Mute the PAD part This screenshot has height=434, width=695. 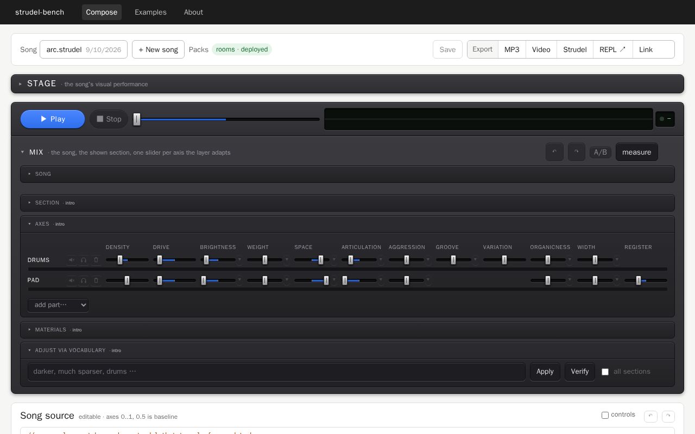72,280
